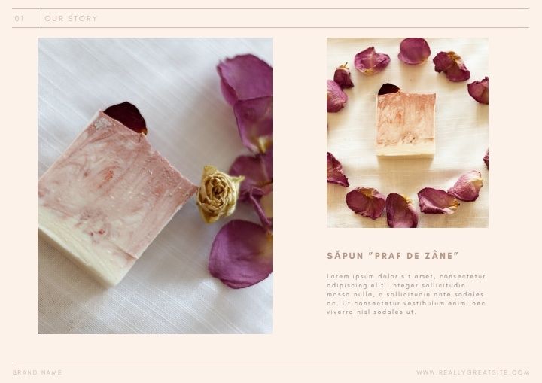
Task: Click the soap bar in the right photo
Action: (x=406, y=124)
